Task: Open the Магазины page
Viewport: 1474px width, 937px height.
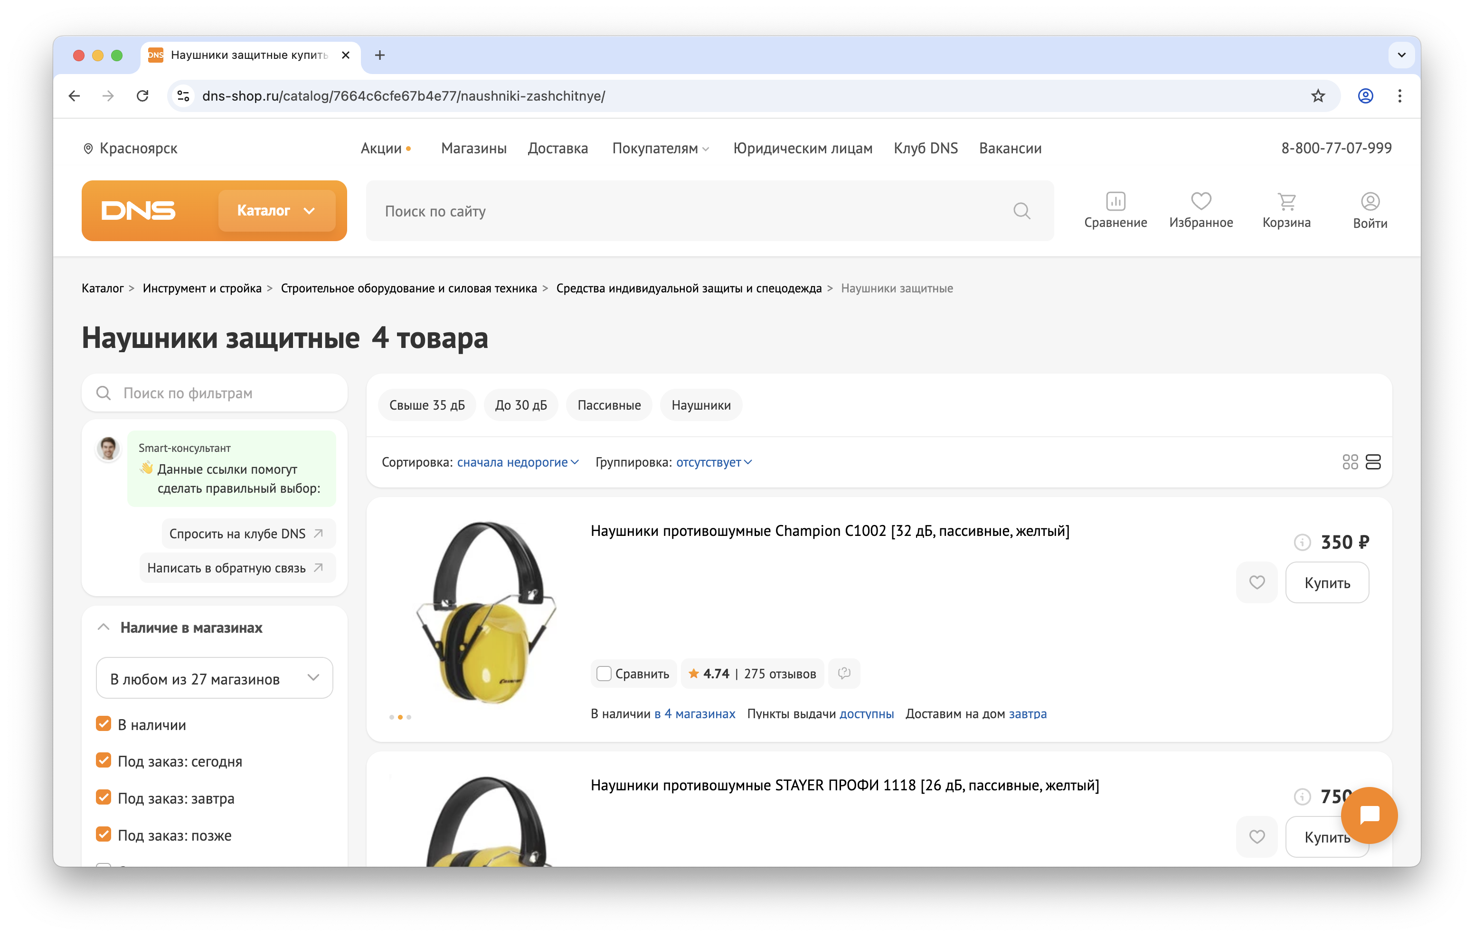Action: [473, 148]
